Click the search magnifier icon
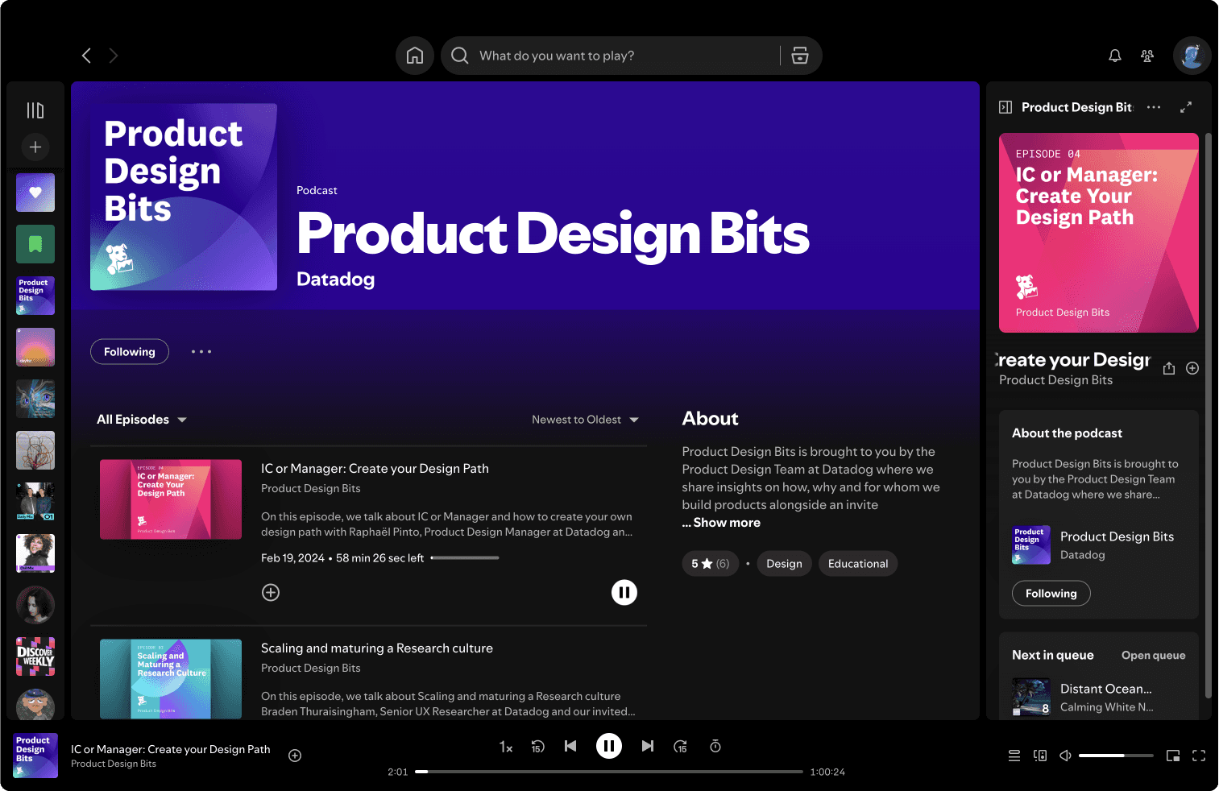 pos(460,56)
